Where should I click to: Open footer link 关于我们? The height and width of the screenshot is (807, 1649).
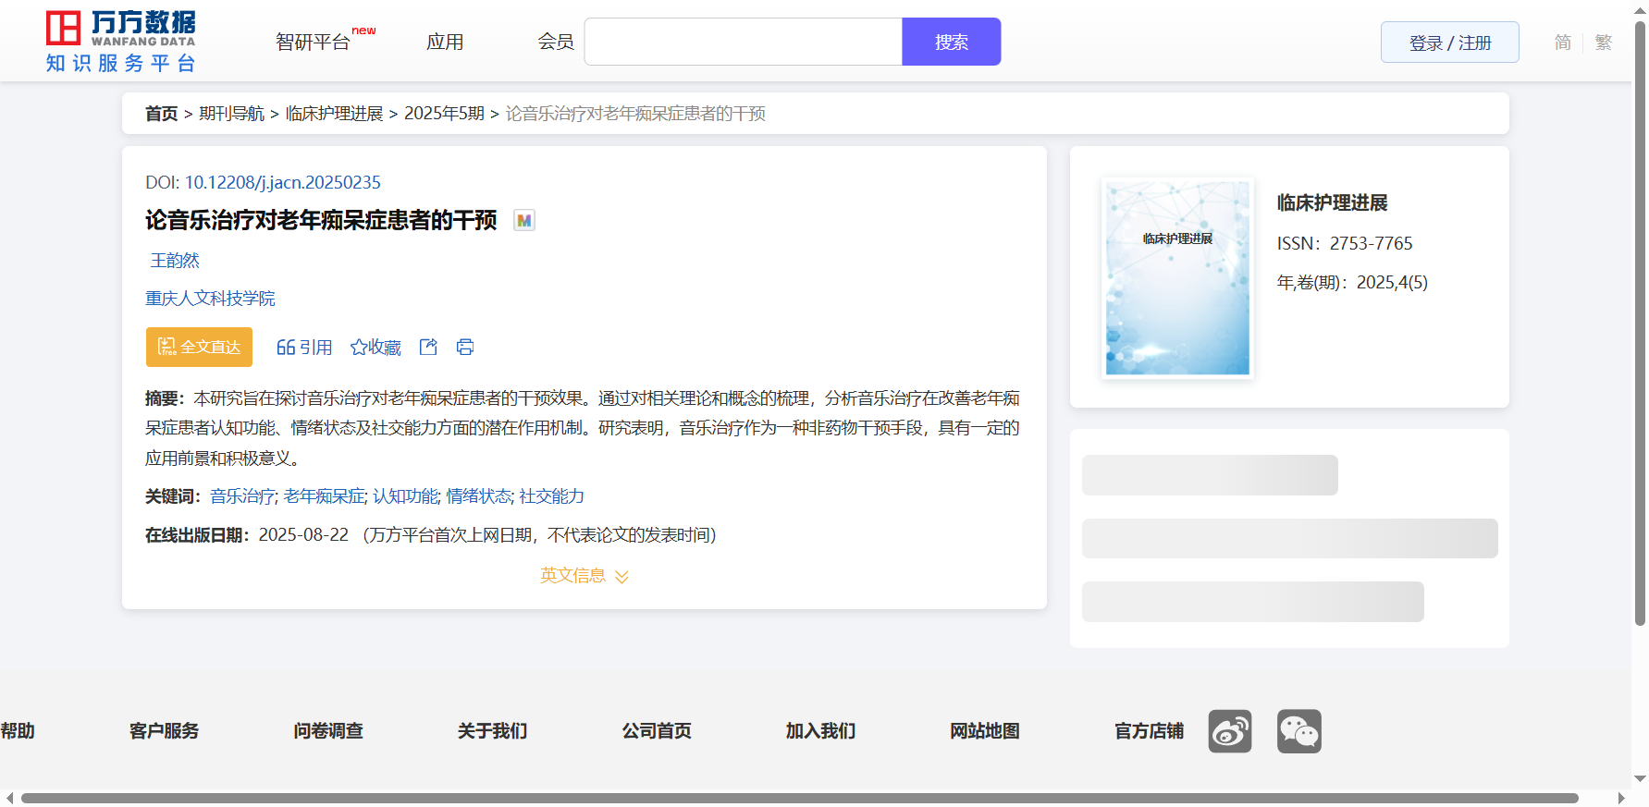coord(492,731)
